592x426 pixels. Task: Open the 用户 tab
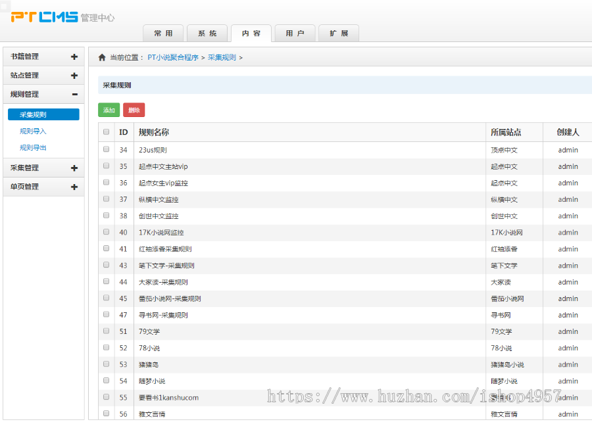click(295, 34)
